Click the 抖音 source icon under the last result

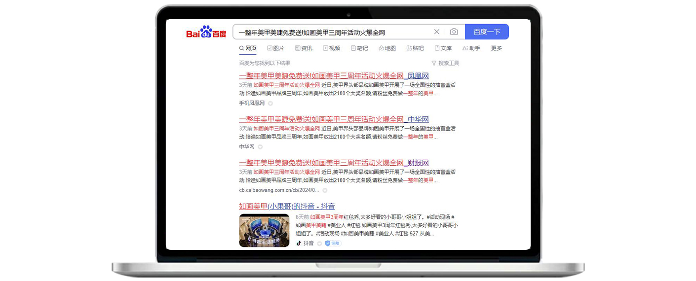[x=299, y=243]
